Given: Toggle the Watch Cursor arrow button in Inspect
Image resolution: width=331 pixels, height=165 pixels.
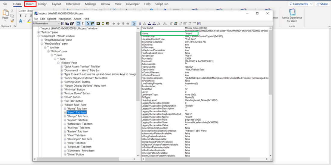Looking at the screenshot, I should coord(88,23).
